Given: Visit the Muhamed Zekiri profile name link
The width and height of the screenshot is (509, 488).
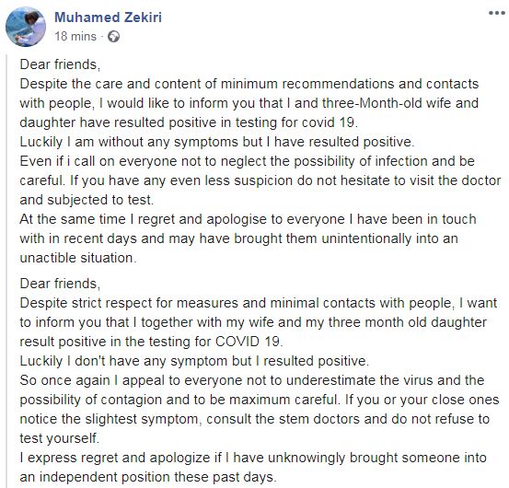Looking at the screenshot, I should click(108, 17).
